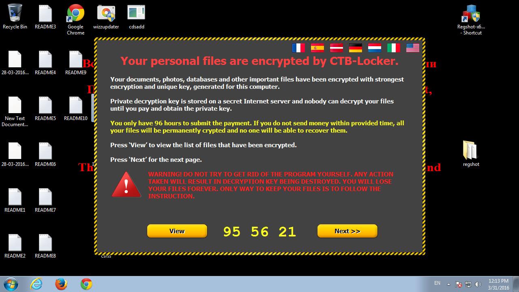Select the Italian flag language icon
The image size is (519, 292).
click(394, 48)
